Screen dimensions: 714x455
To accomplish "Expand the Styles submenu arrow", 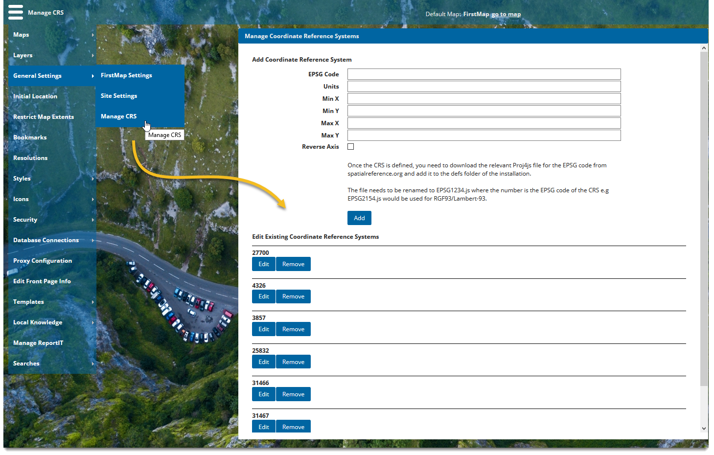I will 92,179.
